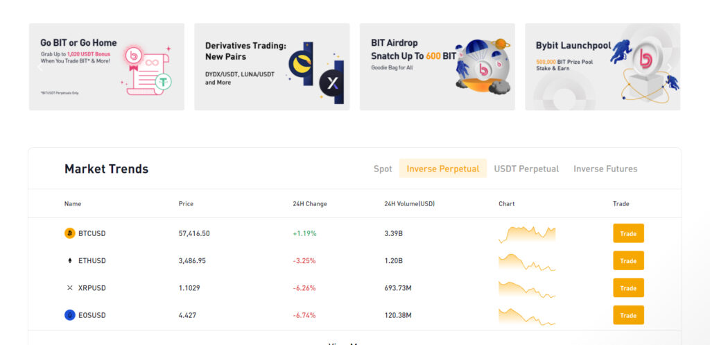Click the Trade button for BTCUSD

[x=628, y=233]
